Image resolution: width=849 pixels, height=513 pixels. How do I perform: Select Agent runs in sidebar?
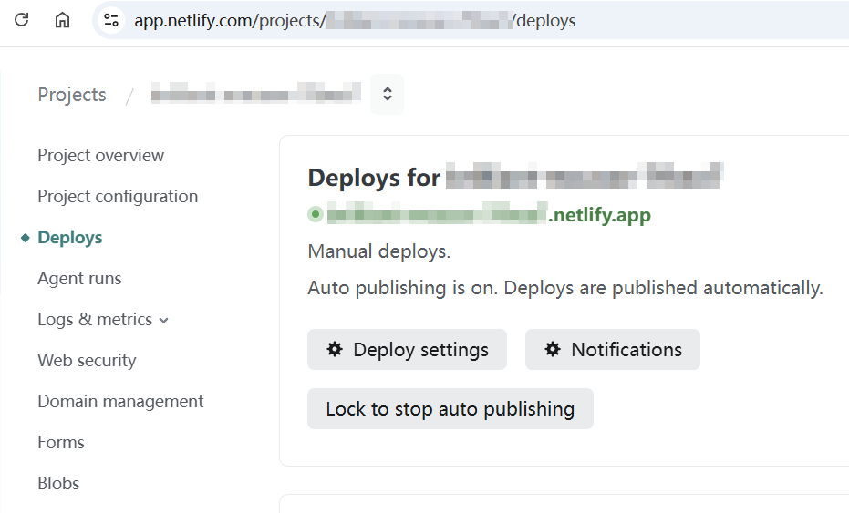point(79,278)
